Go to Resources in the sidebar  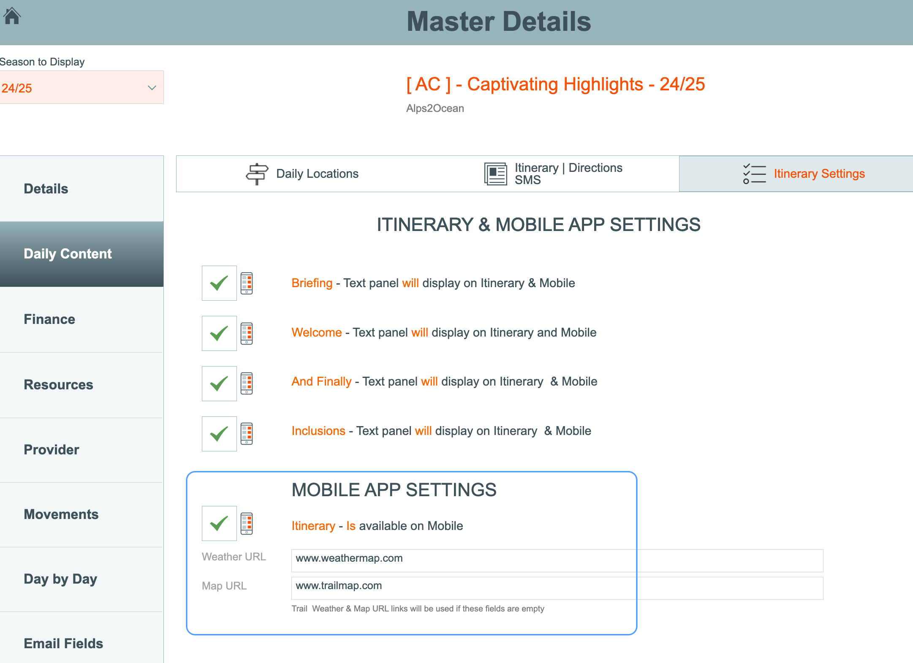click(x=82, y=385)
